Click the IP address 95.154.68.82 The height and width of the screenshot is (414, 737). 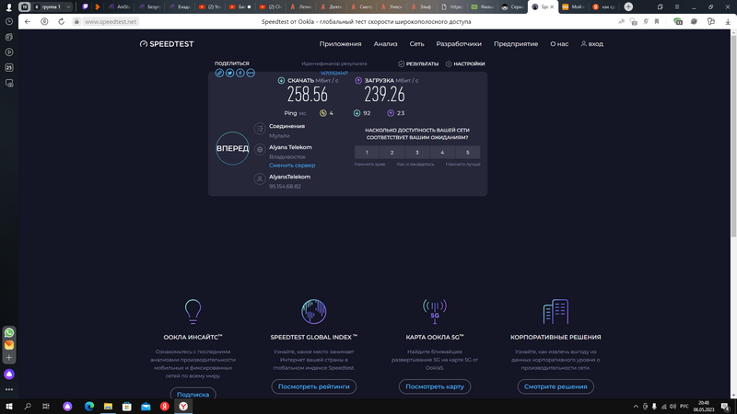[285, 187]
